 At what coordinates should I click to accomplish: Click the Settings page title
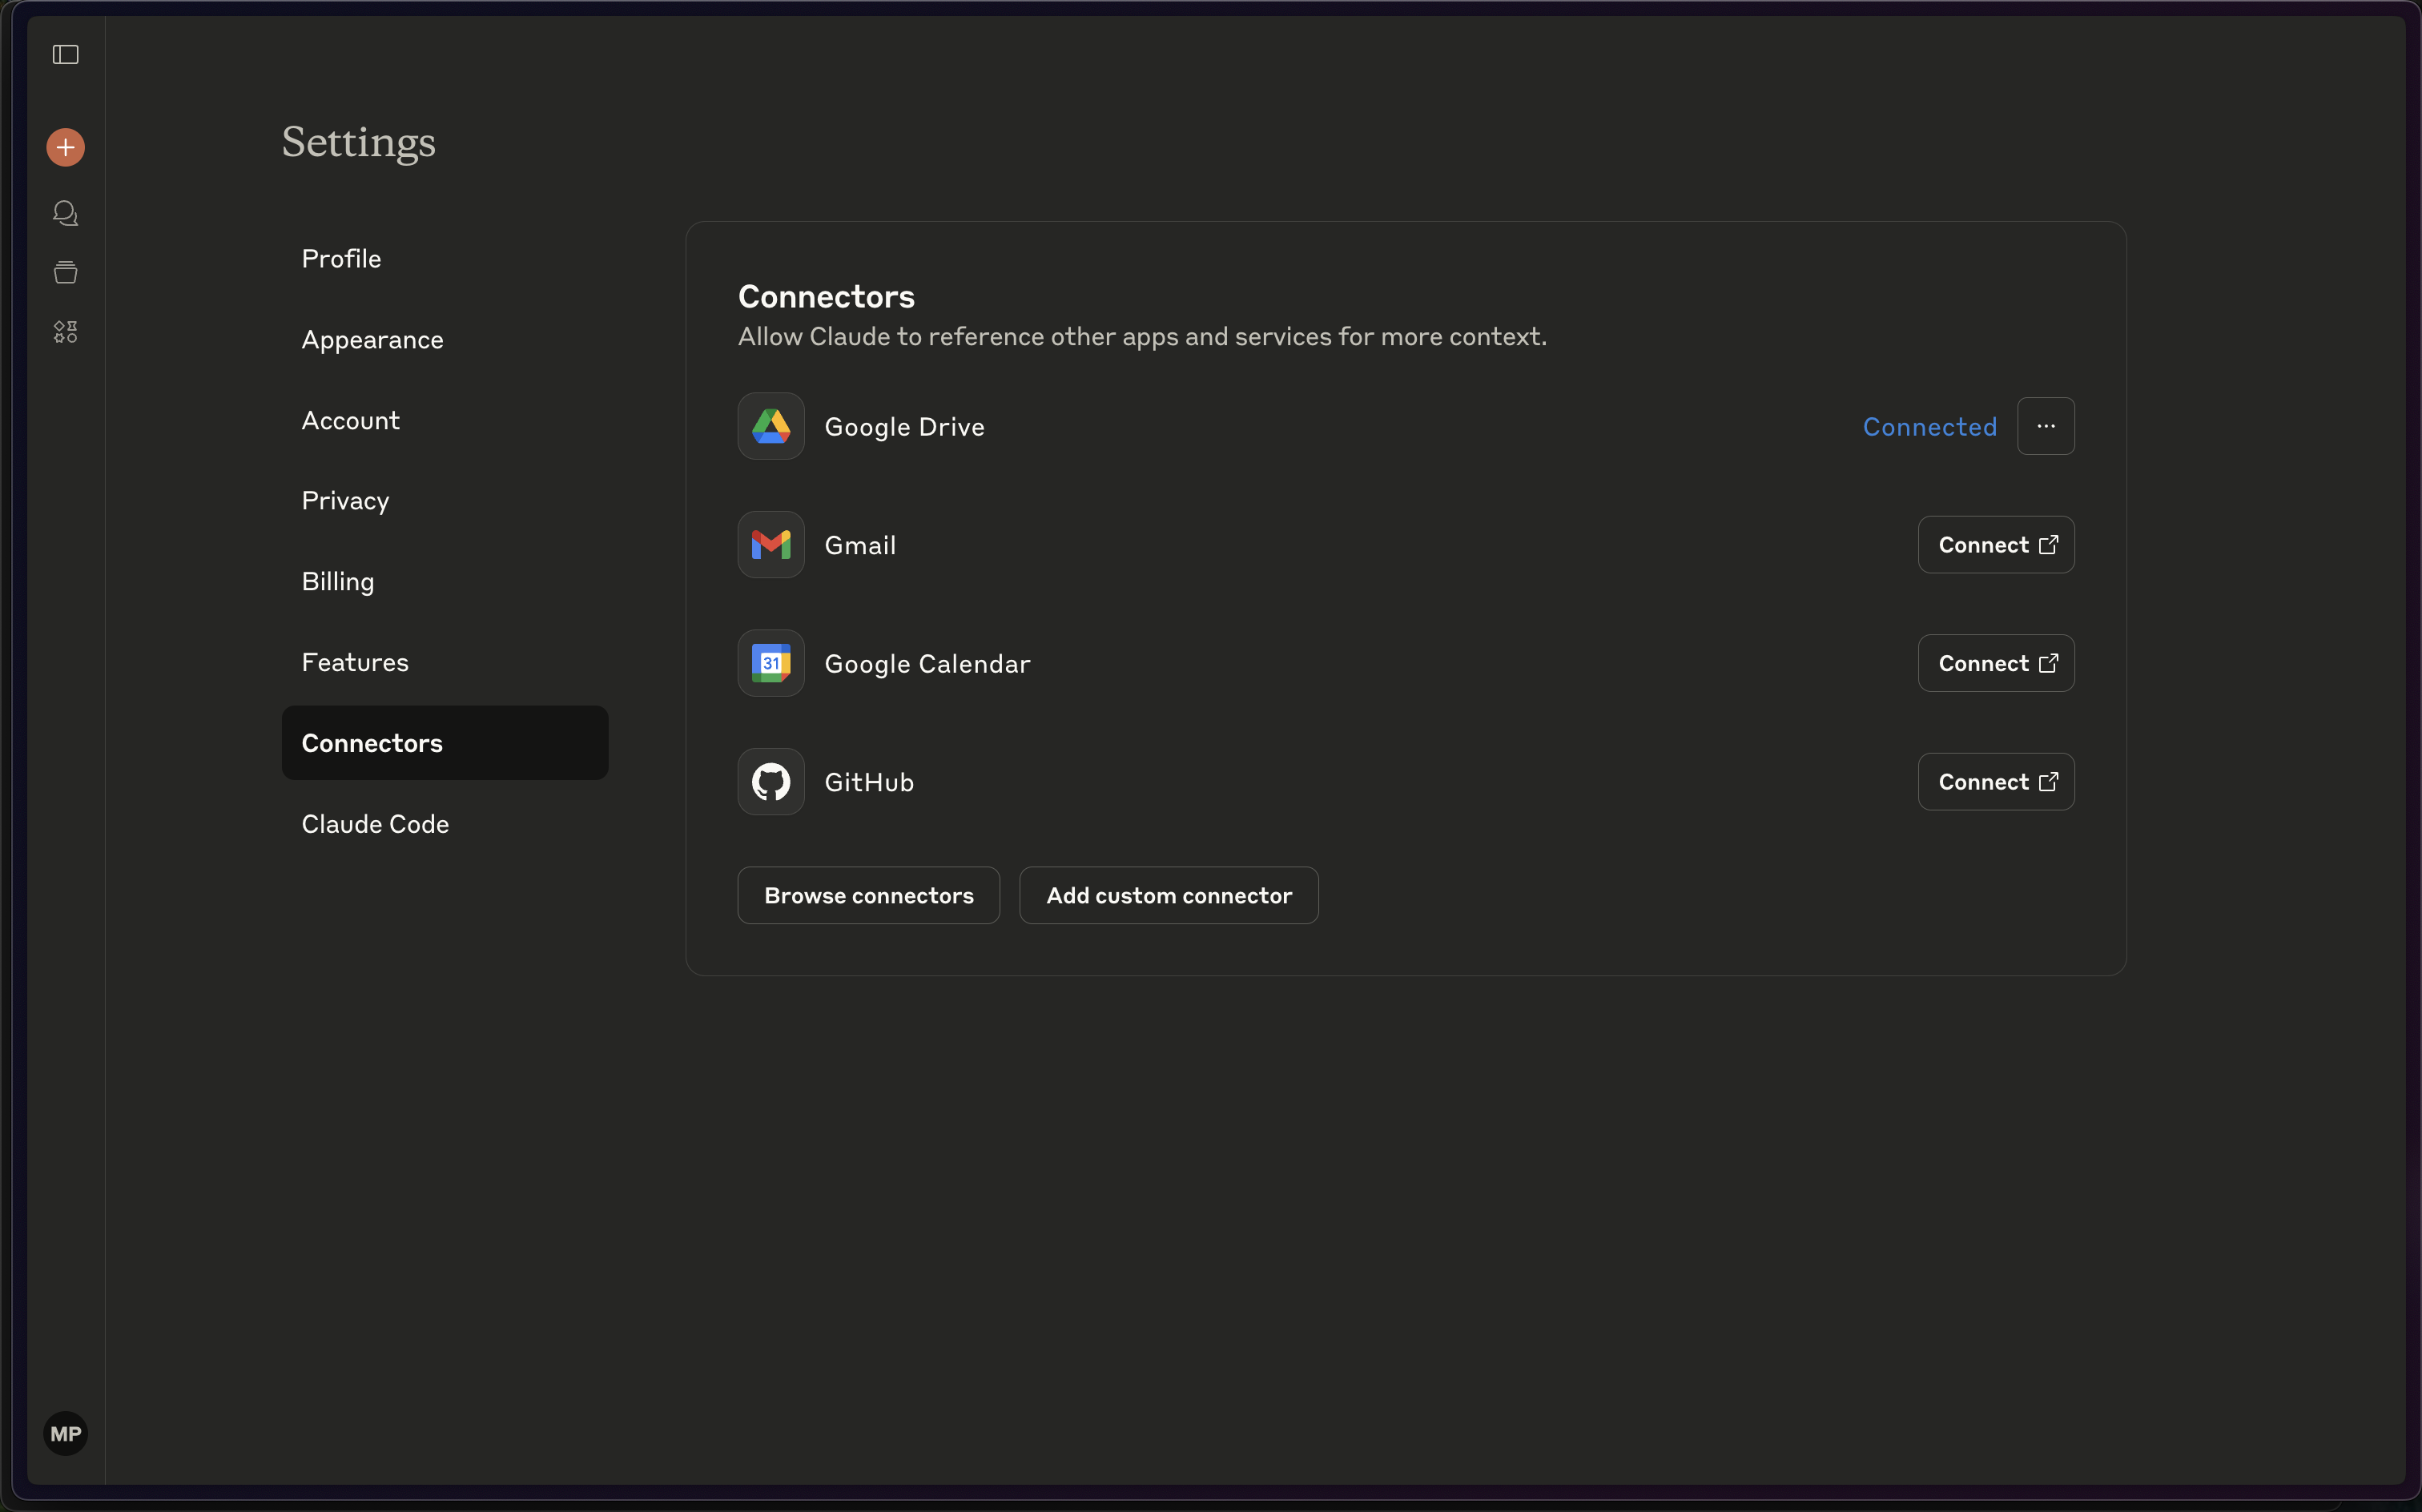coord(359,143)
